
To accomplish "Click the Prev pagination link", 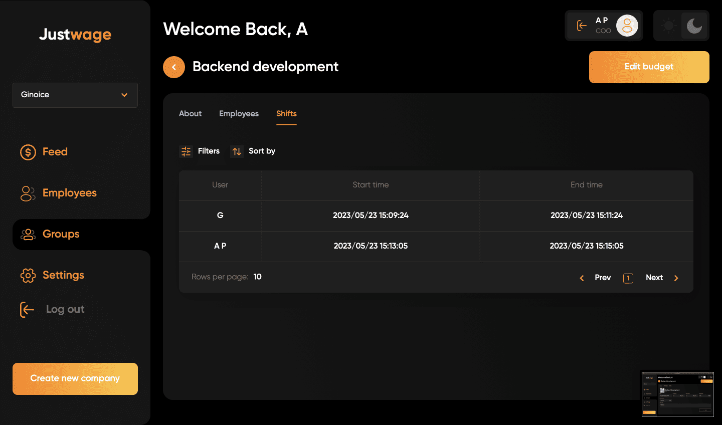I will tap(603, 278).
